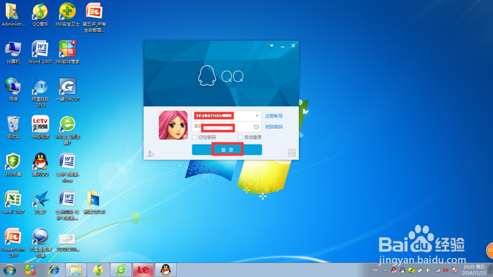Open the 找回密码 link
The image size is (493, 277).
[x=274, y=127]
